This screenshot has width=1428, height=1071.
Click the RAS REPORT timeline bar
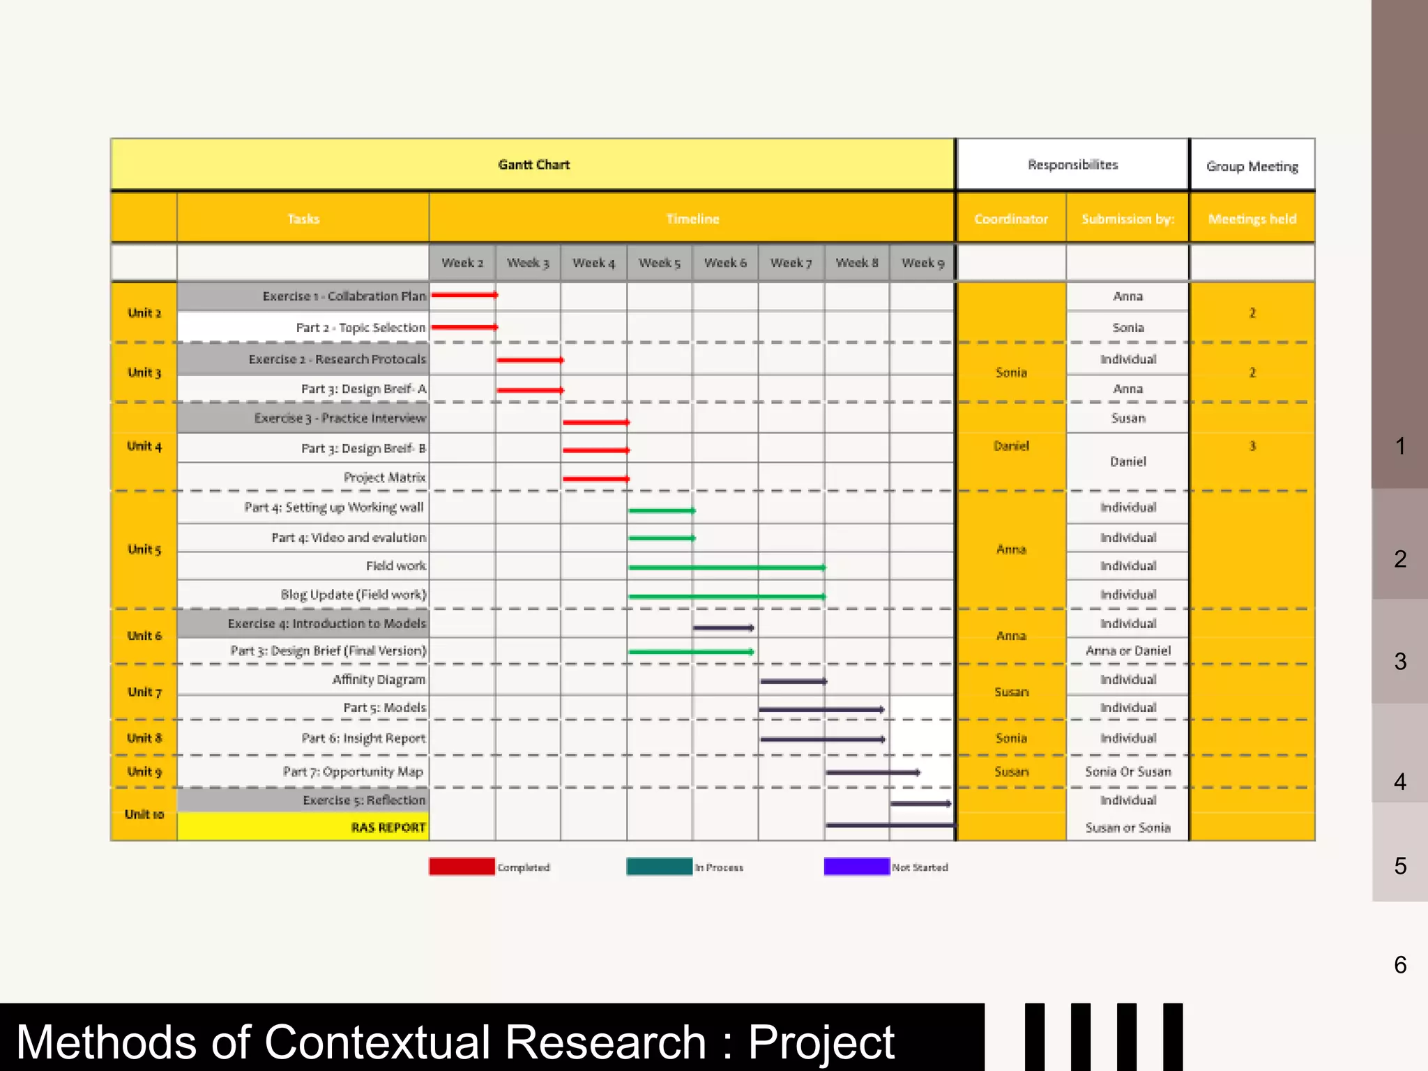891,826
